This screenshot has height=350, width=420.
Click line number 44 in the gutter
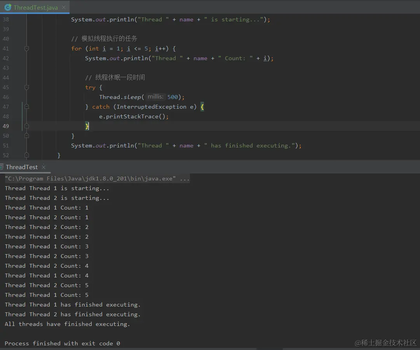(6, 78)
